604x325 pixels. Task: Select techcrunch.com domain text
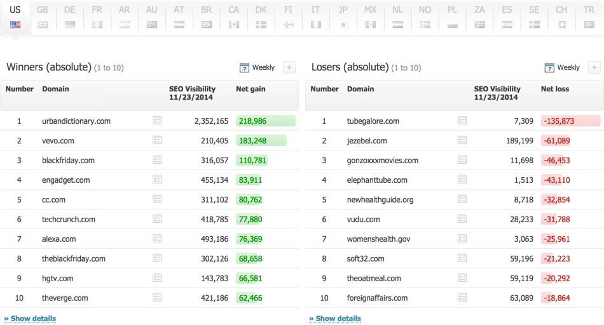69,219
